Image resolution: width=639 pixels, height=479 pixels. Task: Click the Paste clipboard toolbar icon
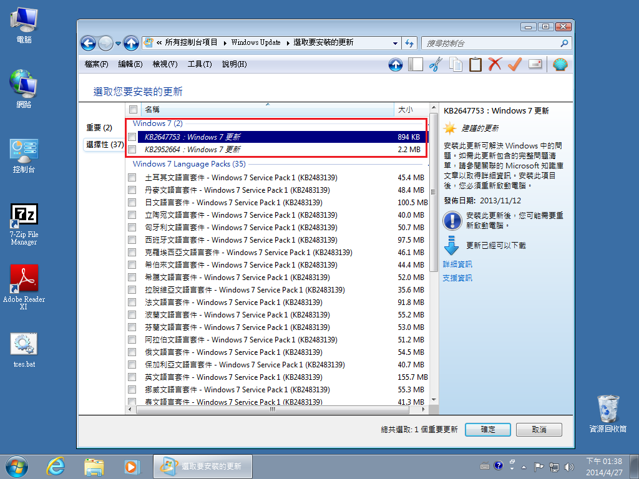click(475, 64)
